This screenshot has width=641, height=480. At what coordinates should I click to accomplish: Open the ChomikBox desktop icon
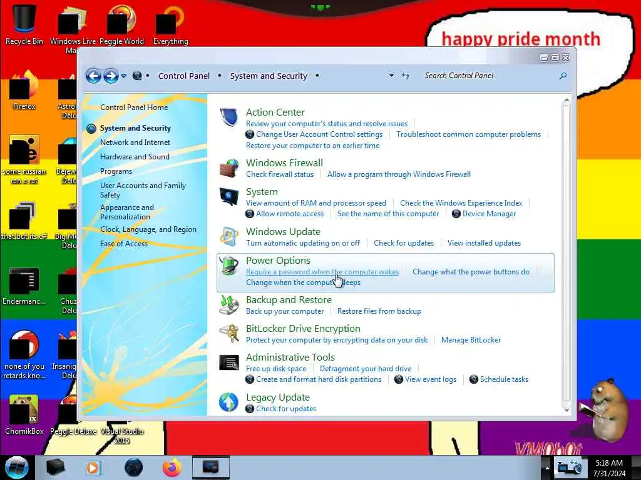click(x=24, y=414)
